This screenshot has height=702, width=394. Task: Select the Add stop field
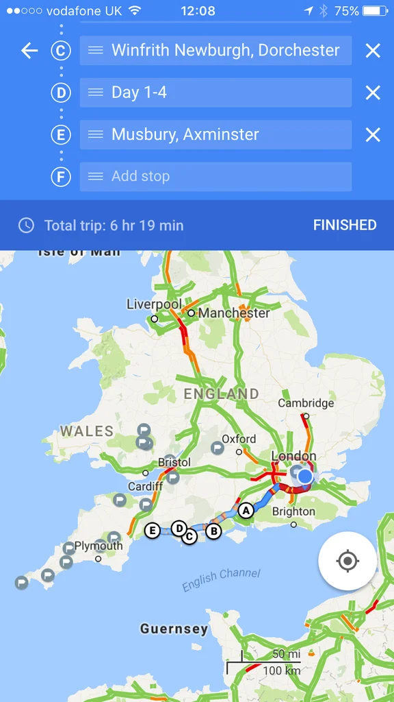[x=215, y=176]
